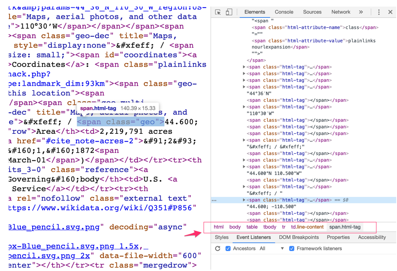This screenshot has width=397, height=271.
Task: Select the Event Listeners pane tab
Action: pyautogui.click(x=254, y=237)
